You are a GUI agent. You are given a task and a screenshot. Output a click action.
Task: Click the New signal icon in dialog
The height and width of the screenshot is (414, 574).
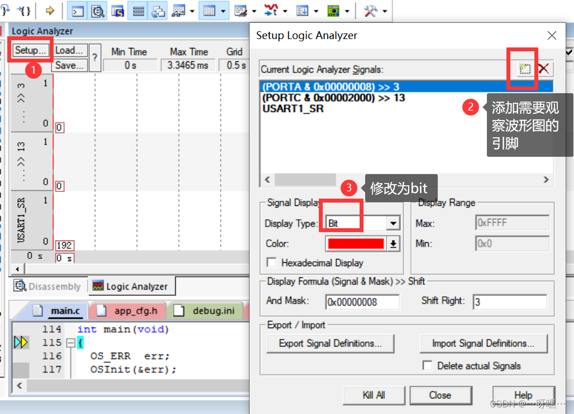(x=525, y=69)
